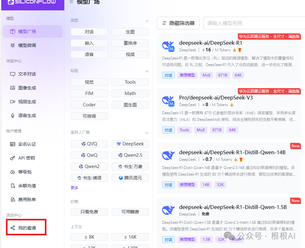Select 只看免费 price filter
The width and height of the screenshot is (305, 248).
pos(89,212)
